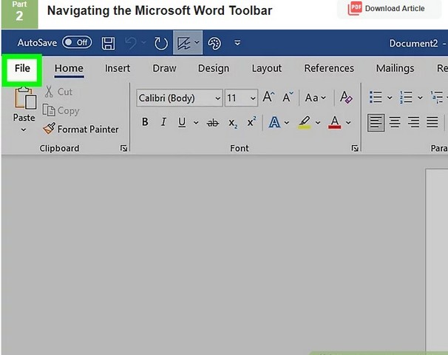Apply the yellow text highlight color
Screen dimensions: 448x355
click(304, 123)
